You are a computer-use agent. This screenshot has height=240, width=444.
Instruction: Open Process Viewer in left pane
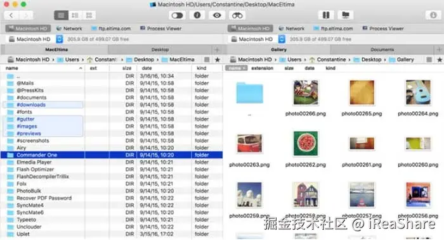pyautogui.click(x=161, y=28)
